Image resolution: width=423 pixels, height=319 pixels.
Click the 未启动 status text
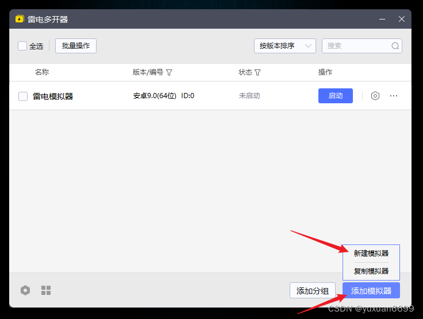click(x=249, y=96)
